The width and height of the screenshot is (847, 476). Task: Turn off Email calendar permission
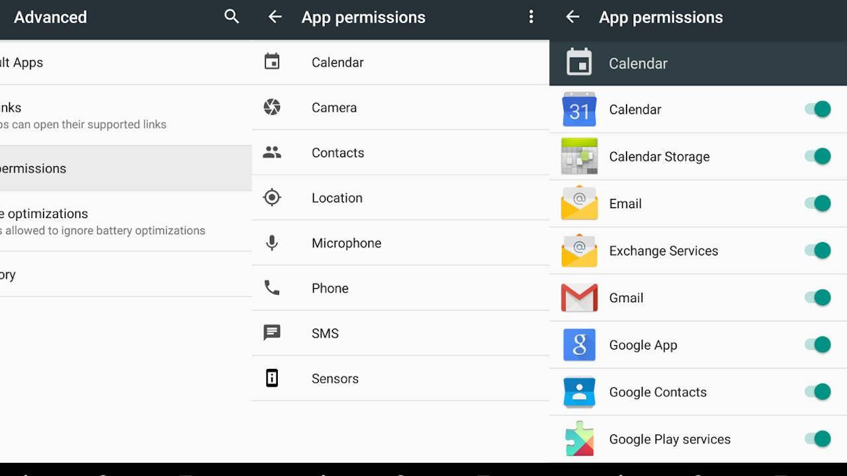818,203
